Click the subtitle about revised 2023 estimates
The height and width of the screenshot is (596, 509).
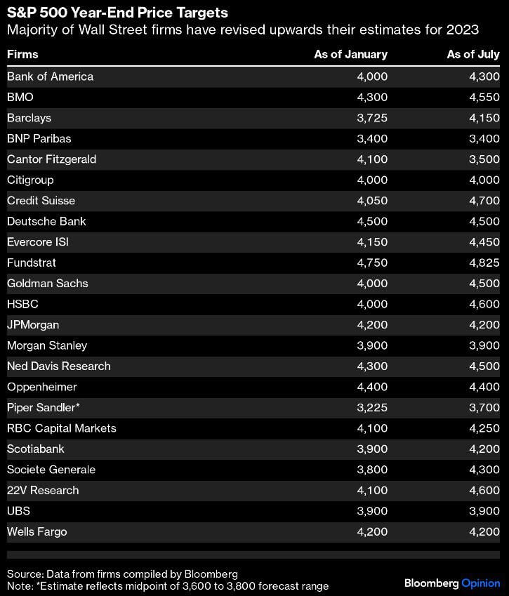tap(242, 30)
